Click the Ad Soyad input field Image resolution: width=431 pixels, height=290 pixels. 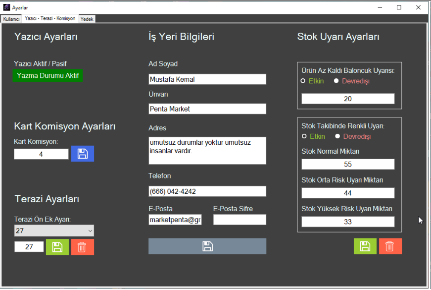(x=207, y=79)
